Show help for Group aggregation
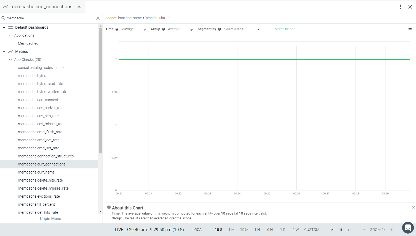This screenshot has height=236, width=416. point(164,29)
